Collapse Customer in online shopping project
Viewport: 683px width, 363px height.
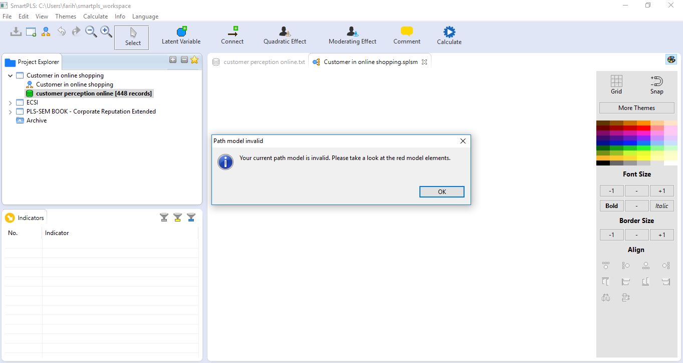pyautogui.click(x=11, y=75)
